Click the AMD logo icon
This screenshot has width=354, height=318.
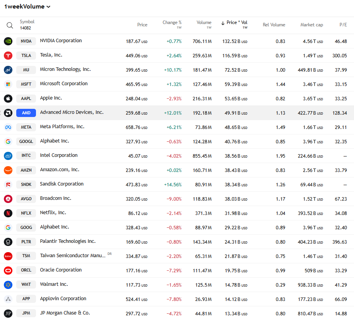click(8, 113)
